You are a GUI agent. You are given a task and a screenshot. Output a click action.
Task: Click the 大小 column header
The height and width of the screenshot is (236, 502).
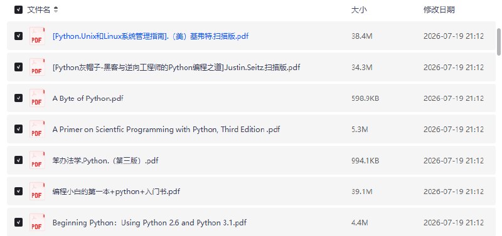click(359, 10)
